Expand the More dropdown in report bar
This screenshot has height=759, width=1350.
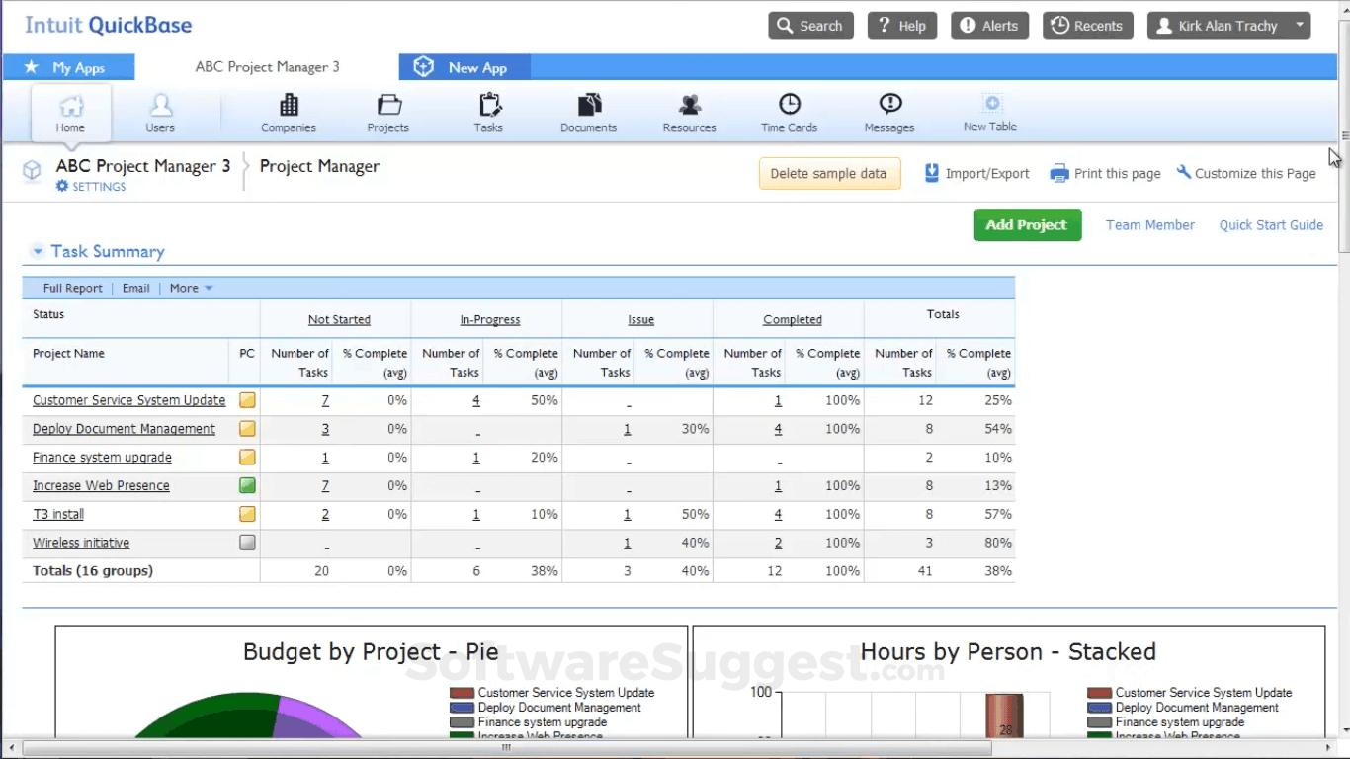point(191,289)
